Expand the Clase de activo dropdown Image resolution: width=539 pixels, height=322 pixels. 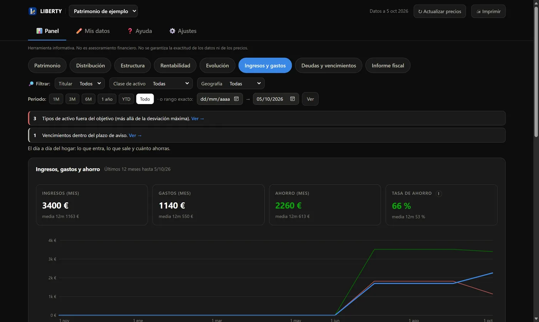click(151, 84)
